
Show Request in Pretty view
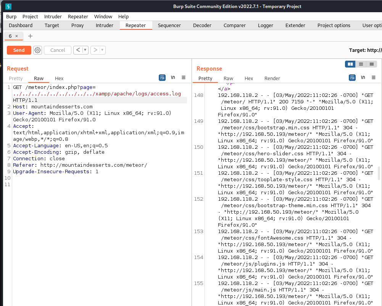[x=16, y=79]
